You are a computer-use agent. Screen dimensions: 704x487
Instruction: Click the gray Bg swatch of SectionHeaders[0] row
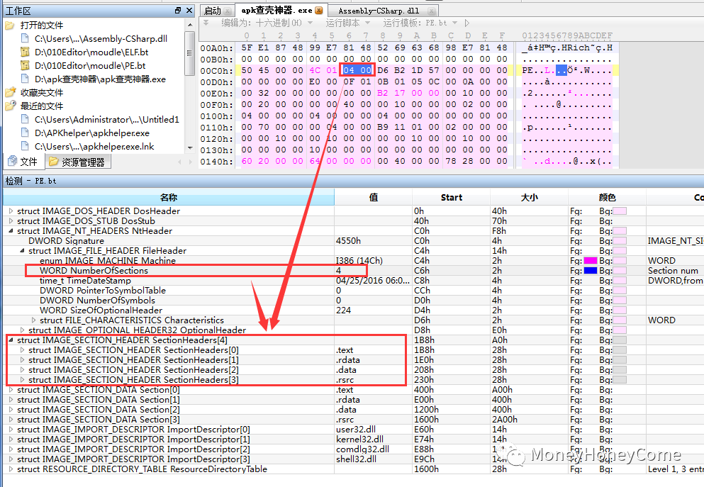(620, 349)
